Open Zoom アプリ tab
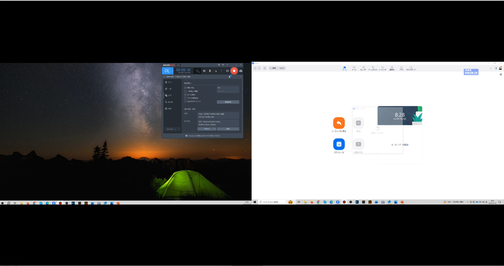 click(401, 68)
